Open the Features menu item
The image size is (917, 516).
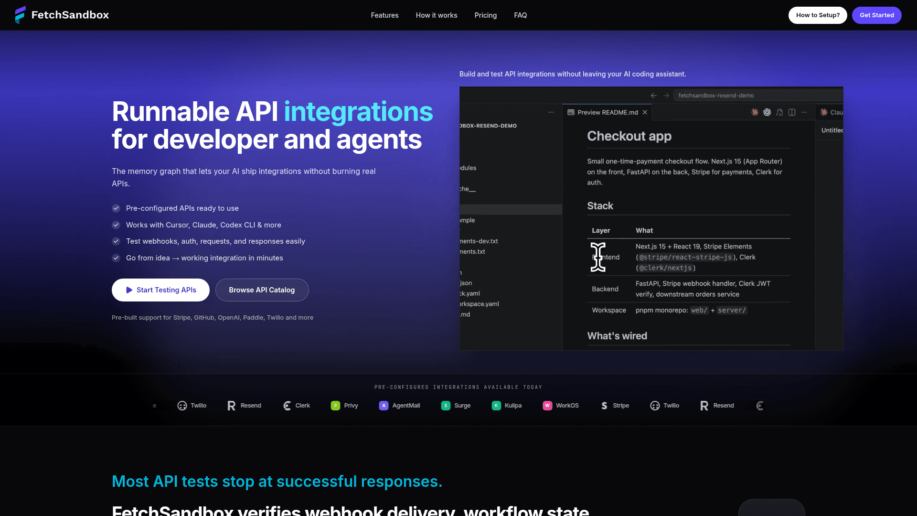(384, 15)
